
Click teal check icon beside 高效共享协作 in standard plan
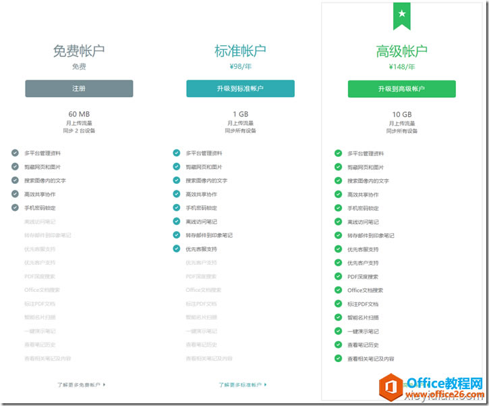coord(177,194)
